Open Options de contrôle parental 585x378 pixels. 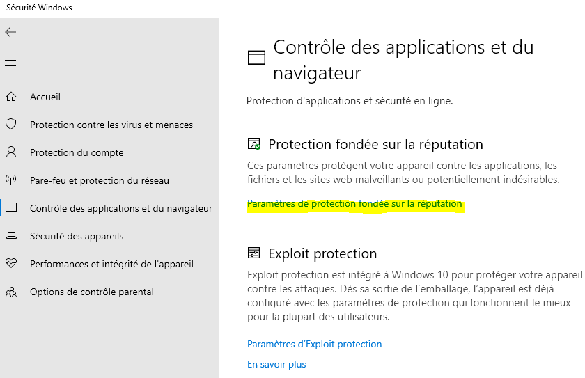(92, 292)
